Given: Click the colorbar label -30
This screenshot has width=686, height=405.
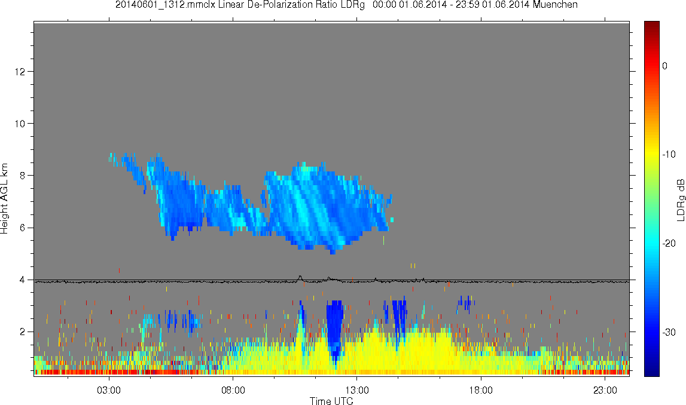Looking at the screenshot, I should pyautogui.click(x=669, y=333).
